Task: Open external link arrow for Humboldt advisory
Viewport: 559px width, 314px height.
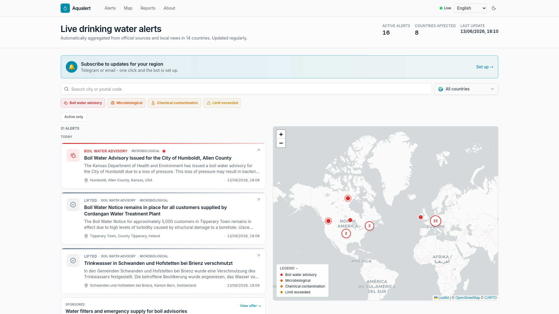Action: coord(259,150)
